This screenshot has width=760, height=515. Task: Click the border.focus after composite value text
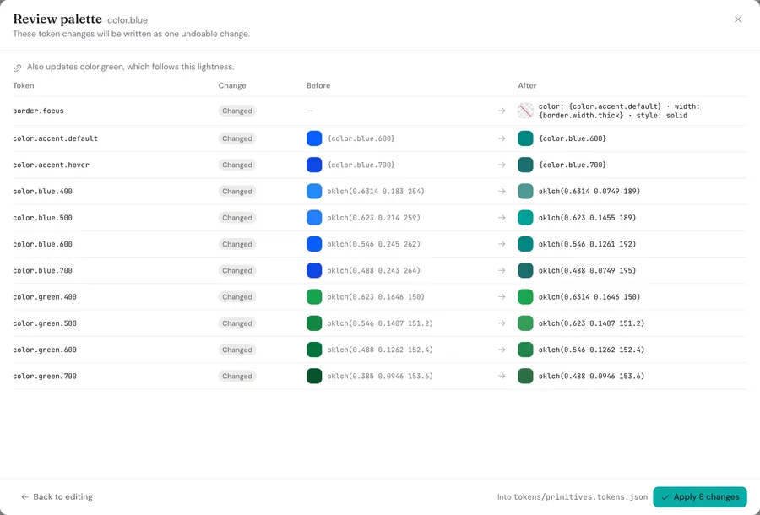coord(619,111)
